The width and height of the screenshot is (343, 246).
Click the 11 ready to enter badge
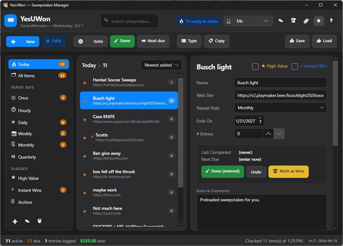pyautogui.click(x=199, y=22)
